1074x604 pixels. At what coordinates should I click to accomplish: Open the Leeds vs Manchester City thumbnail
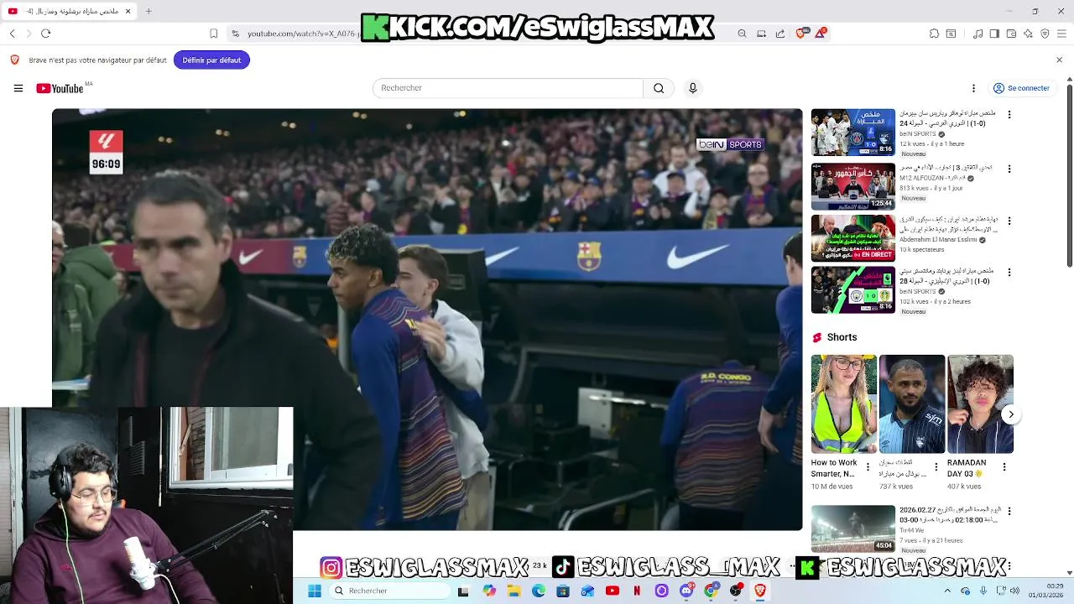click(x=853, y=290)
